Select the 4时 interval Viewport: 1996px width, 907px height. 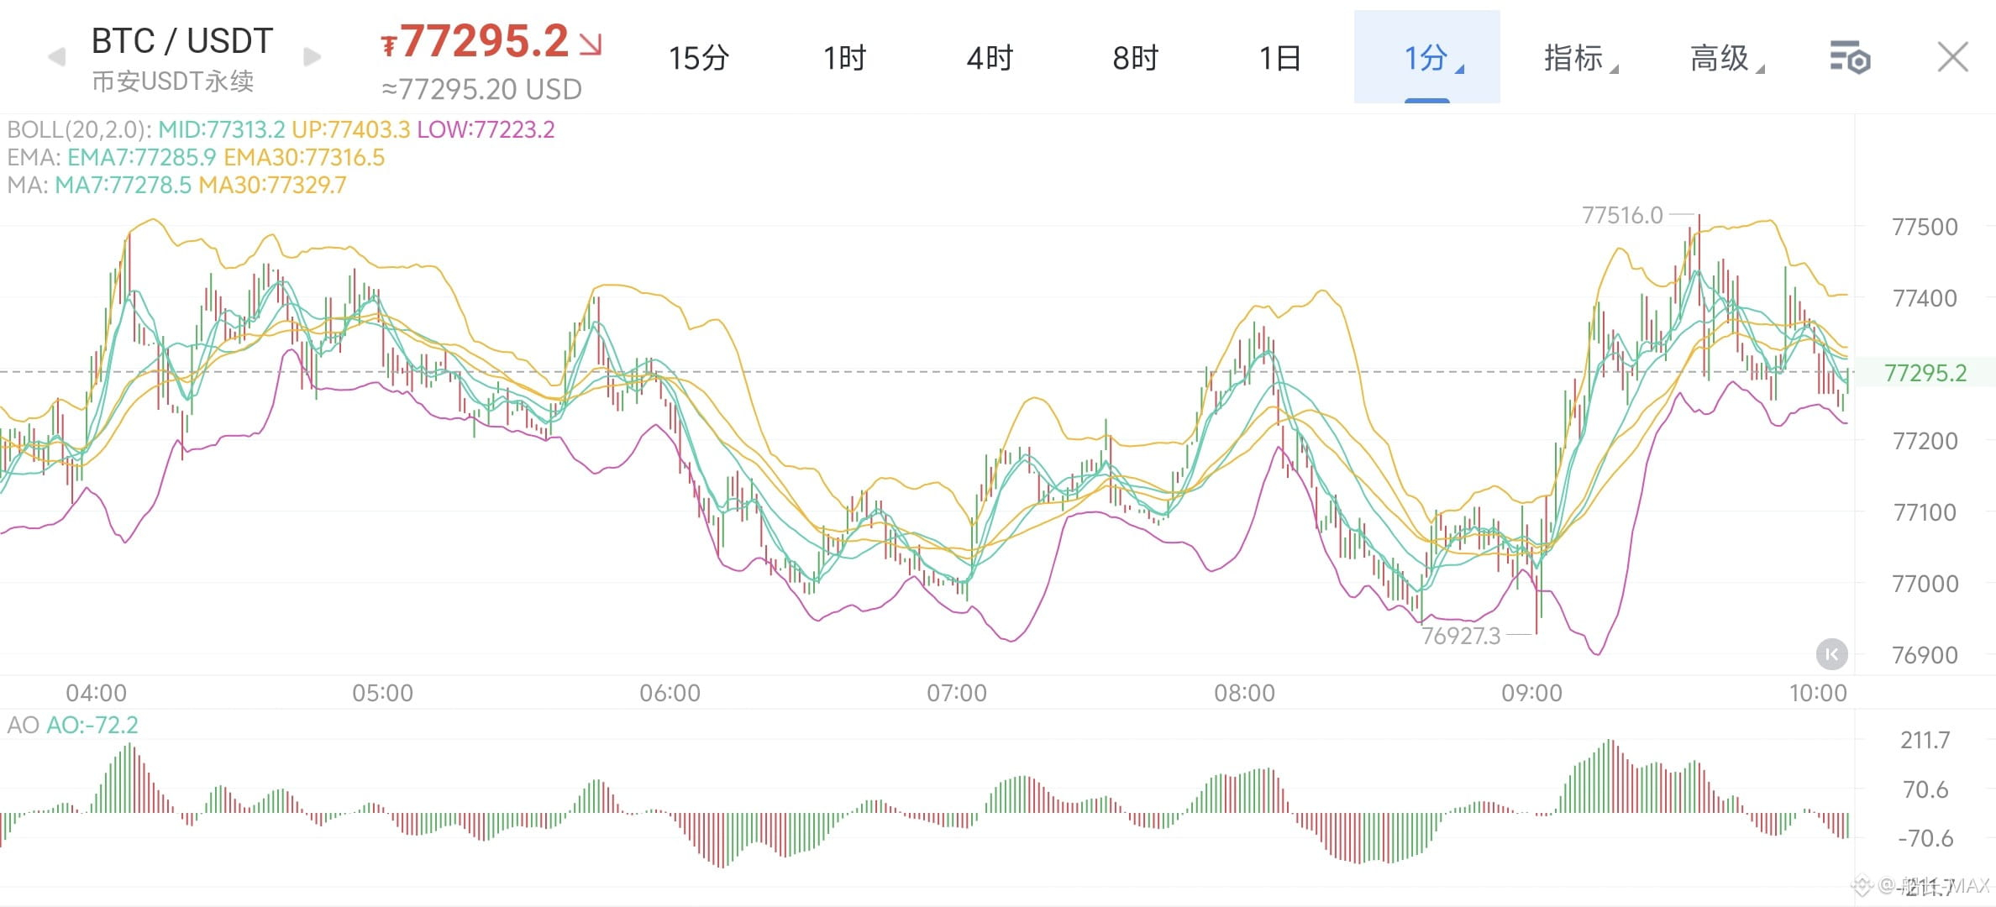990,58
